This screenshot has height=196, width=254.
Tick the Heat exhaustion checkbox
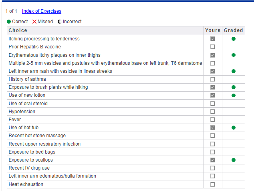pos(213,184)
